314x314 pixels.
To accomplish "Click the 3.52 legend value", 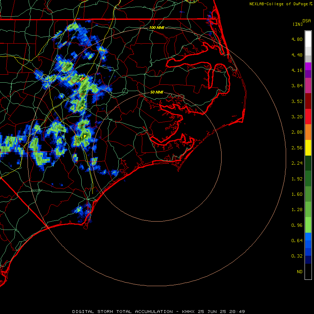I will [x=297, y=101].
